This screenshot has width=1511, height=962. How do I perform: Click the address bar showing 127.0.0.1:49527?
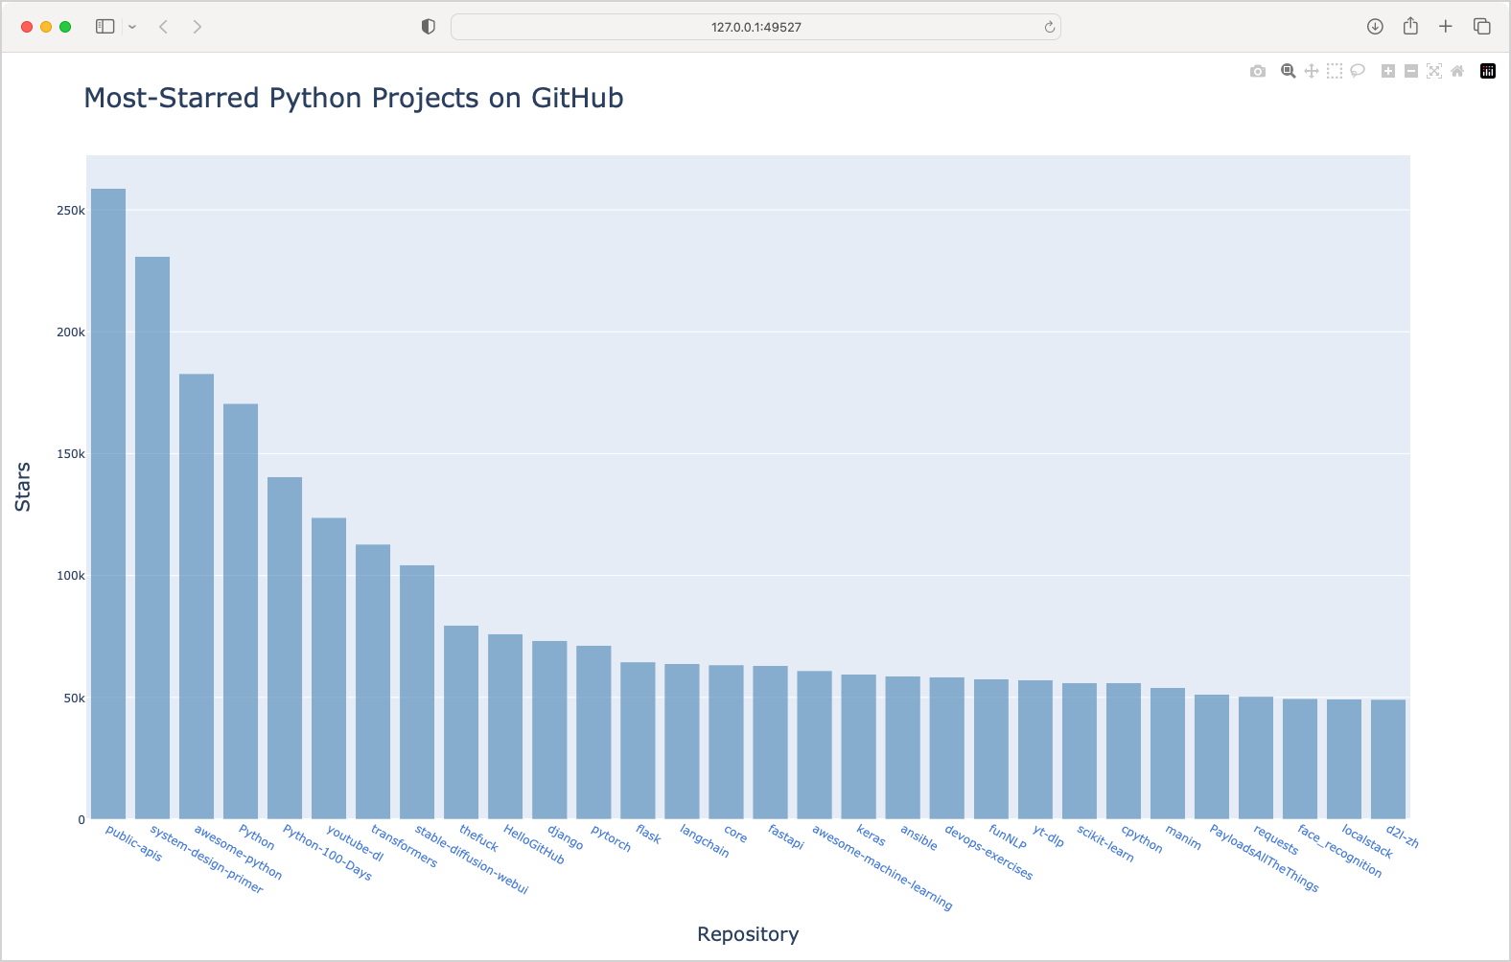point(755,27)
